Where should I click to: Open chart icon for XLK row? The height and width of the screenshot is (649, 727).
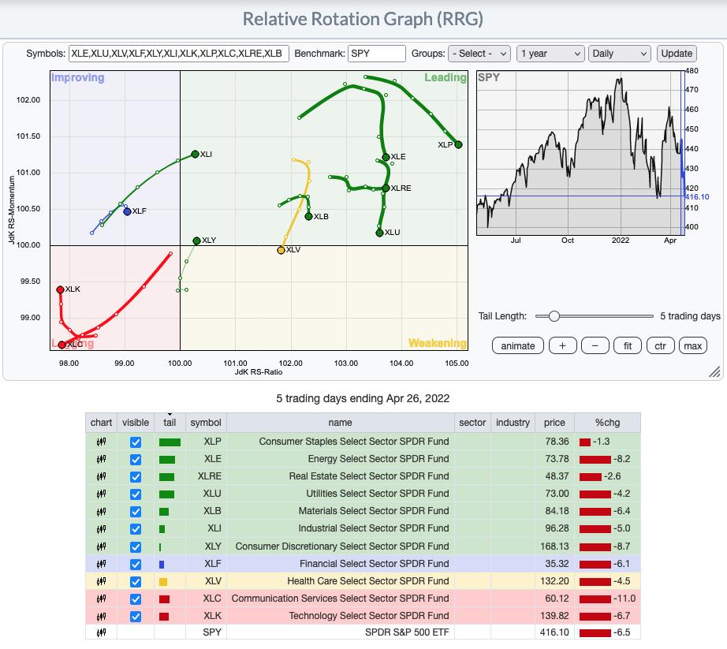[101, 617]
